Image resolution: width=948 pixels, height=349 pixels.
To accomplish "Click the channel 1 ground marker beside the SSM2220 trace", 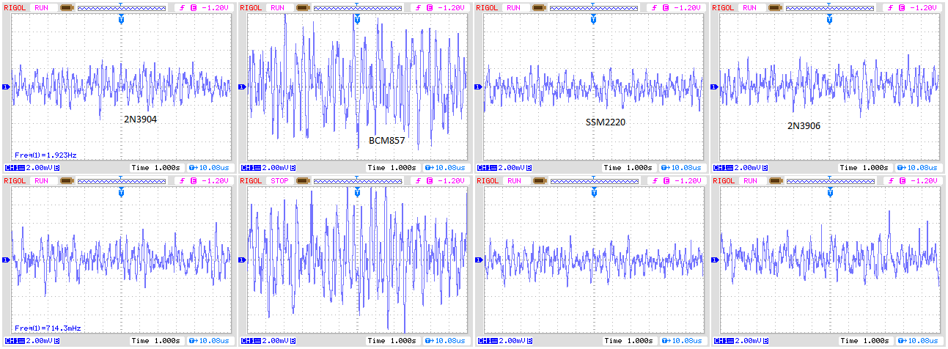I will [479, 87].
